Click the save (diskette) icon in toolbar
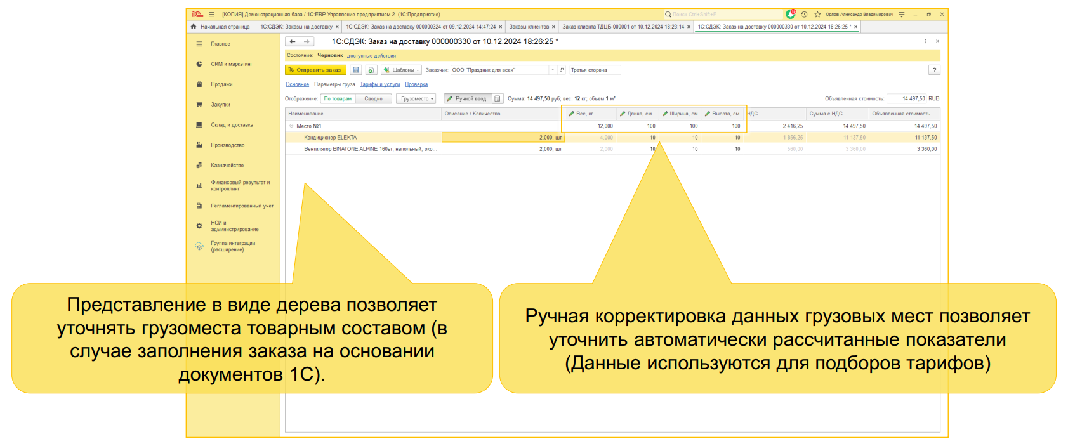The height and width of the screenshot is (446, 1068). click(x=356, y=70)
